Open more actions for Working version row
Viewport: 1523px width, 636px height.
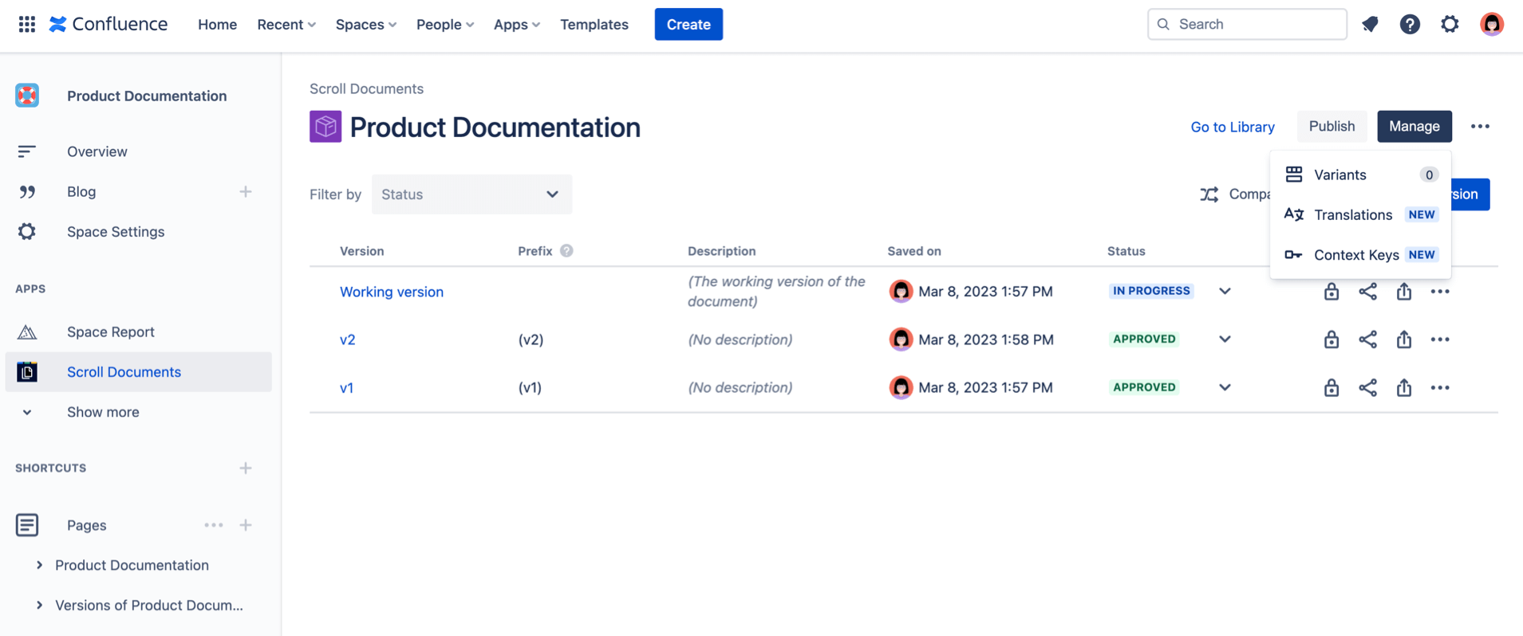tap(1440, 291)
